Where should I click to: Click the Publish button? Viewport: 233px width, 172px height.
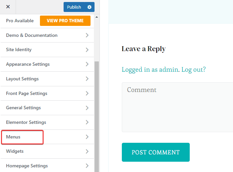(x=74, y=7)
